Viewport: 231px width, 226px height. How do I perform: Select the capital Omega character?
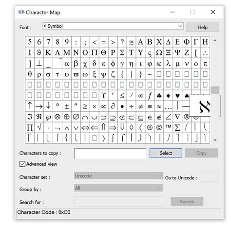159,53
